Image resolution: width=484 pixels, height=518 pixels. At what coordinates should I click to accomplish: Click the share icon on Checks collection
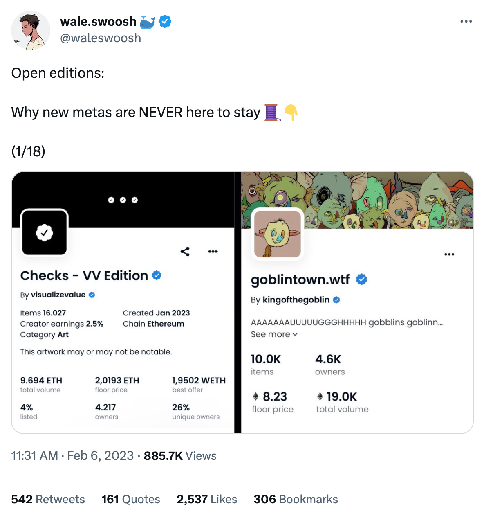[x=185, y=252]
